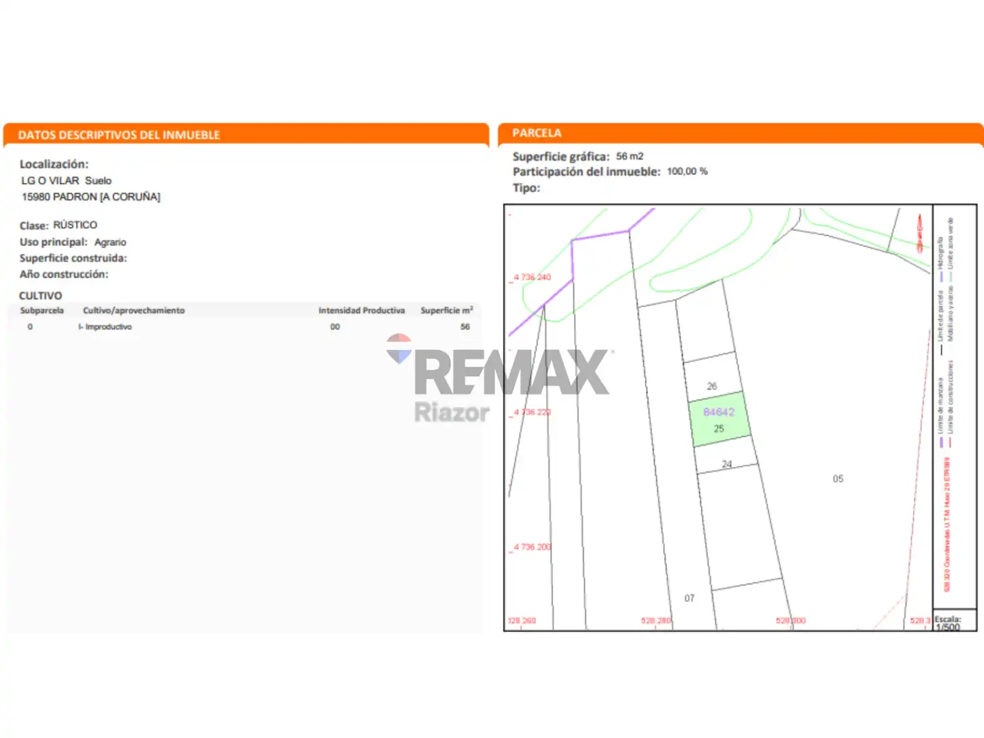Click the Superficie gráfica label
The image size is (984, 738).
pos(561,156)
